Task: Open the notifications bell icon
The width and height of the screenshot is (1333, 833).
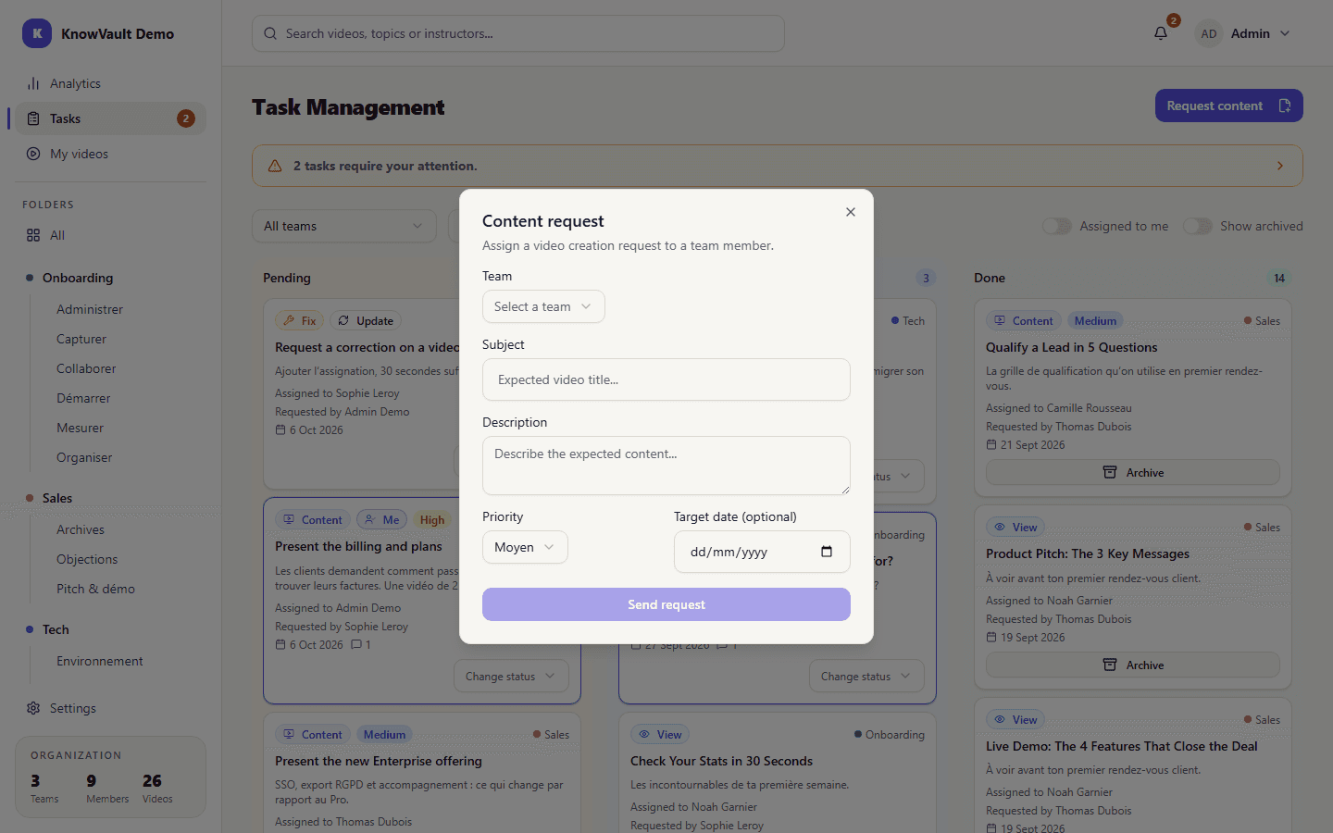Action: pyautogui.click(x=1161, y=33)
